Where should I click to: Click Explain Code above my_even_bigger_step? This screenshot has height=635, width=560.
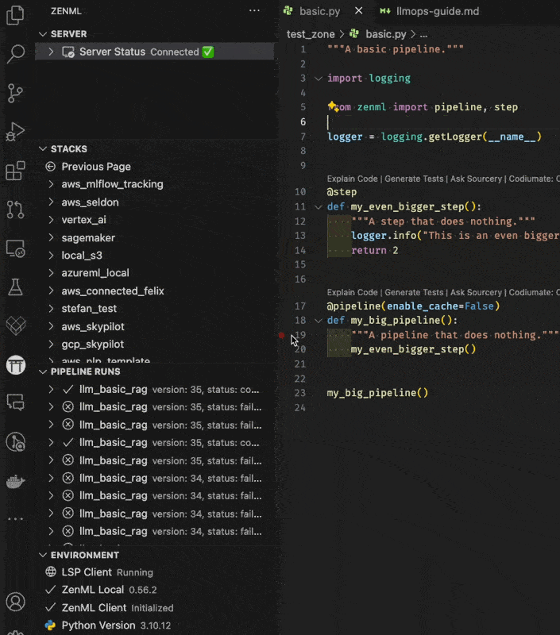click(x=352, y=179)
